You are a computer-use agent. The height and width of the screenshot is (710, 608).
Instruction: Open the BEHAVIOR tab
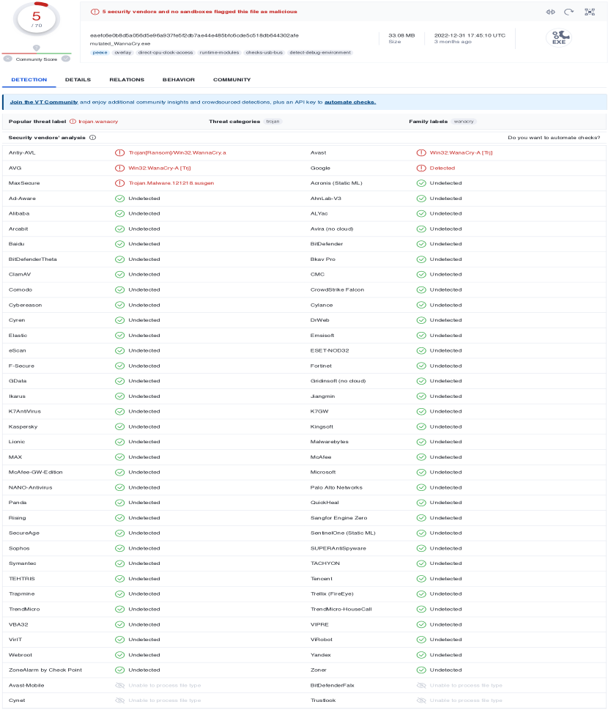pos(179,80)
